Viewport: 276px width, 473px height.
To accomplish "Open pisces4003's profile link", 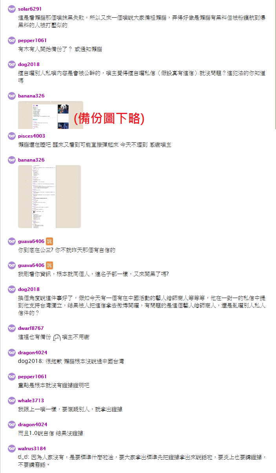I will click(31, 136).
